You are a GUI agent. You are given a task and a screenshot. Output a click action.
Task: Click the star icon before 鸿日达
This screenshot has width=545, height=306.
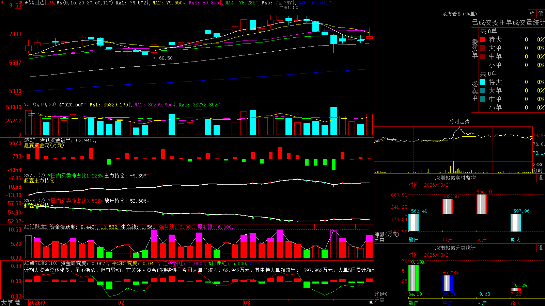[x=26, y=3]
